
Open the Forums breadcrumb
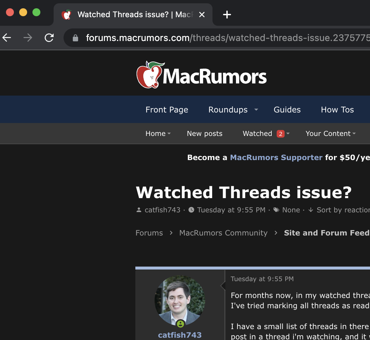(149, 233)
